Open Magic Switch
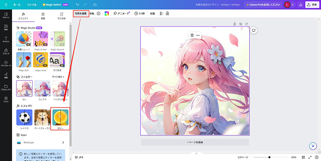This screenshot has height=161, width=321. [55, 4]
